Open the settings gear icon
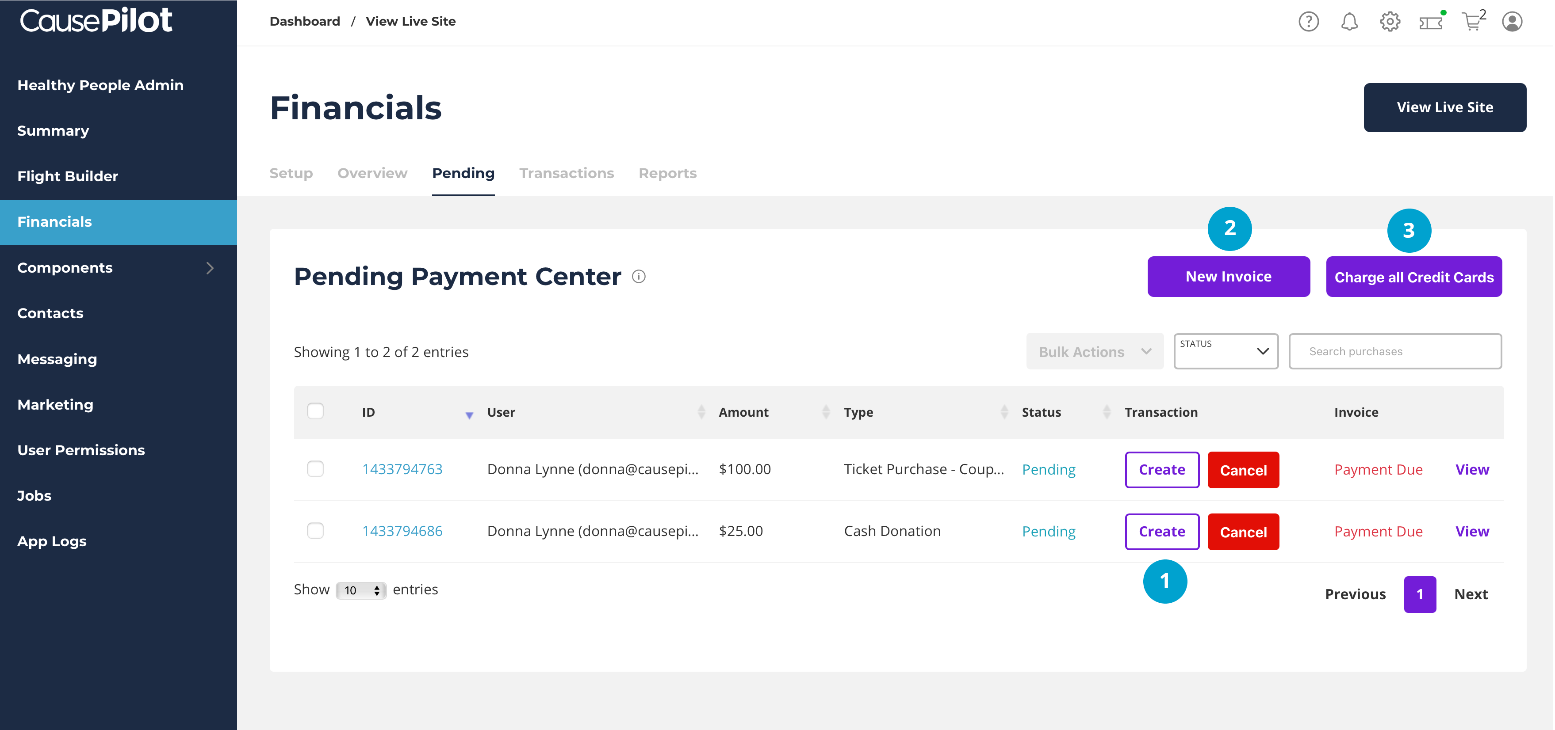 click(x=1390, y=22)
